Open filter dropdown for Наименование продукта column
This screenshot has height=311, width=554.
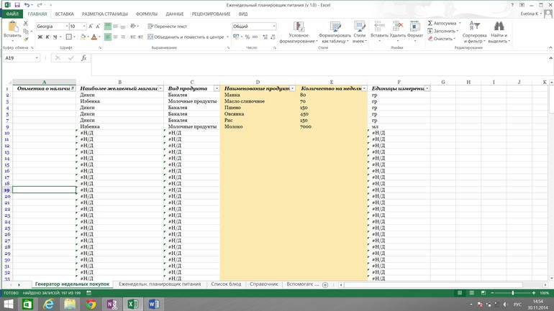click(x=292, y=88)
